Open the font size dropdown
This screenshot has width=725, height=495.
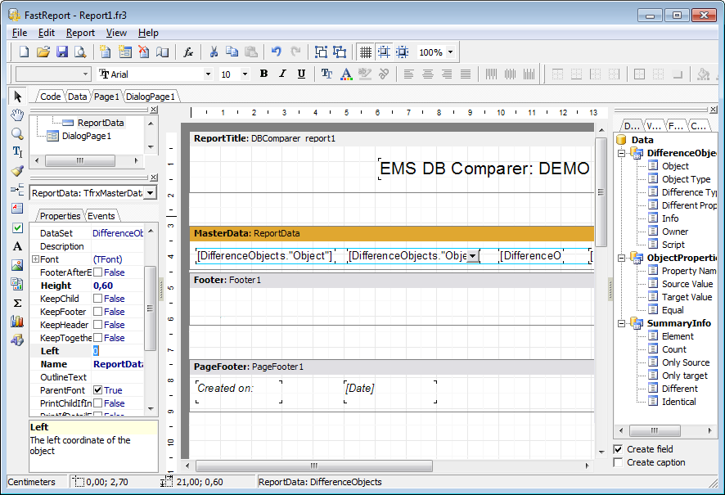[x=245, y=74]
